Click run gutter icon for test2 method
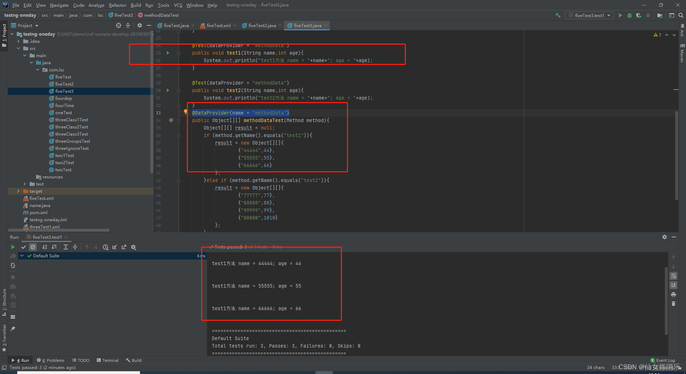This screenshot has width=686, height=374. pos(168,90)
